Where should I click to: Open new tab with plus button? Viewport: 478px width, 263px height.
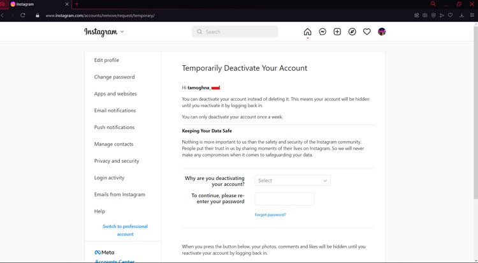click(77, 4)
